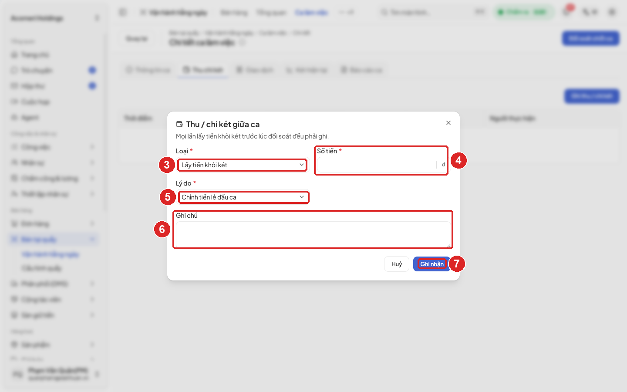
Task: Click the chevron arrow in the Loại select box
Action: pyautogui.click(x=302, y=165)
